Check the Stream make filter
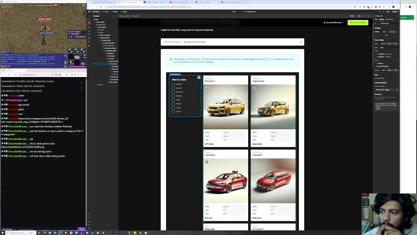This screenshot has width=417, height=235. click(x=173, y=84)
